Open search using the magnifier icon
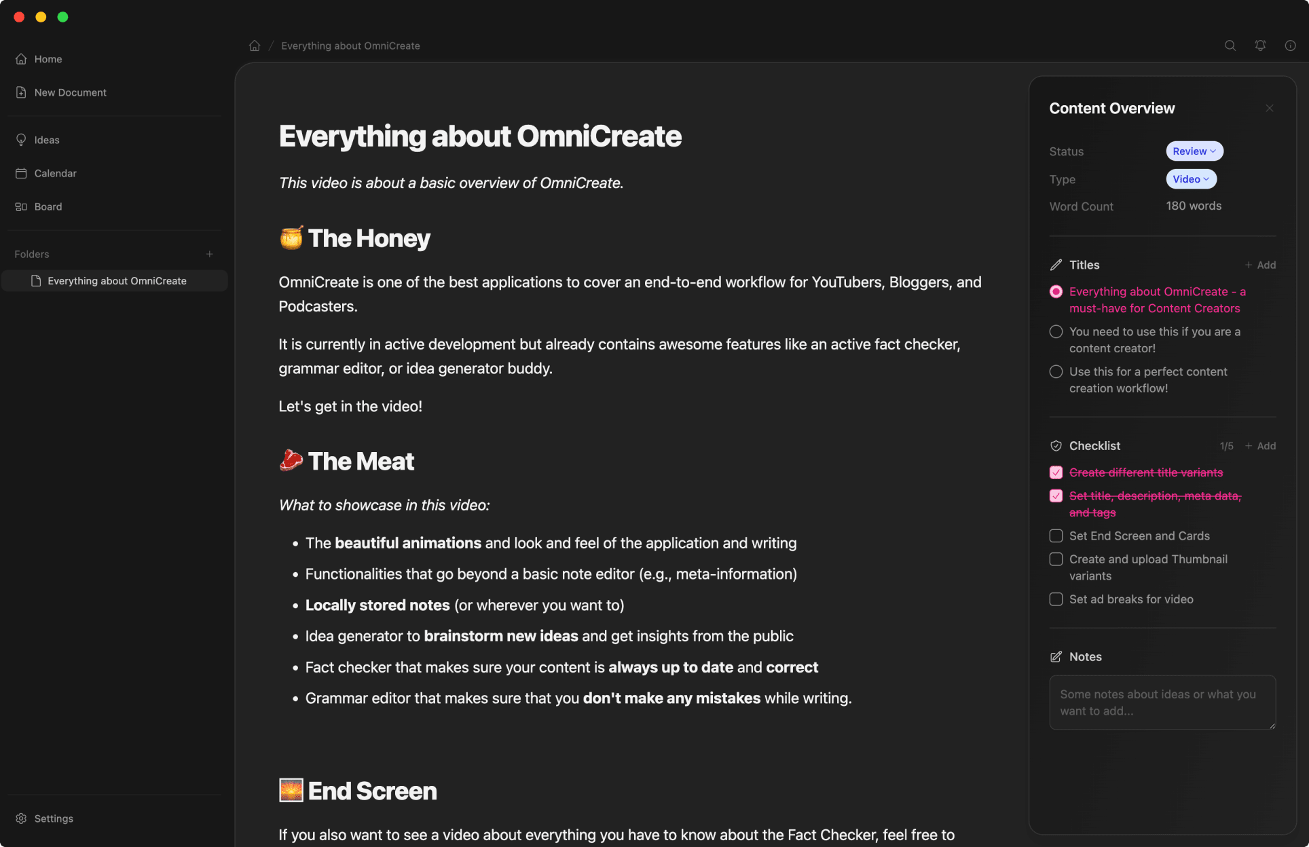This screenshot has height=847, width=1309. pos(1230,45)
